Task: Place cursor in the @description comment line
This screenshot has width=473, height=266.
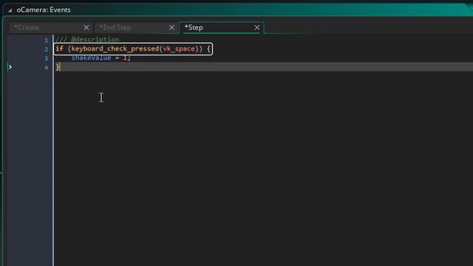Action: 87,39
